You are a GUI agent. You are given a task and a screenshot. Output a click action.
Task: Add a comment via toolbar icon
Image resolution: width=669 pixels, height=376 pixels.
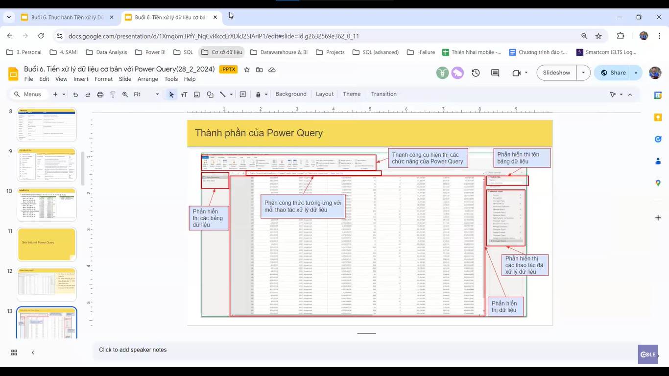pyautogui.click(x=243, y=94)
